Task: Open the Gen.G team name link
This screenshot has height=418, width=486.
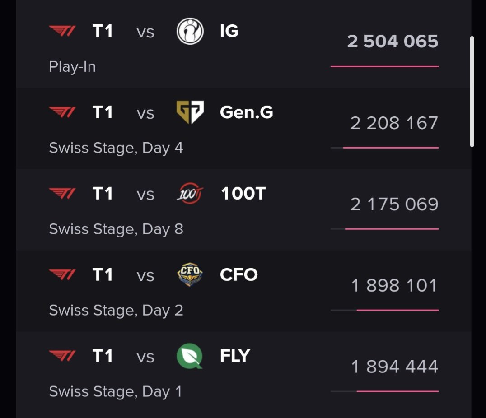Action: pos(246,112)
